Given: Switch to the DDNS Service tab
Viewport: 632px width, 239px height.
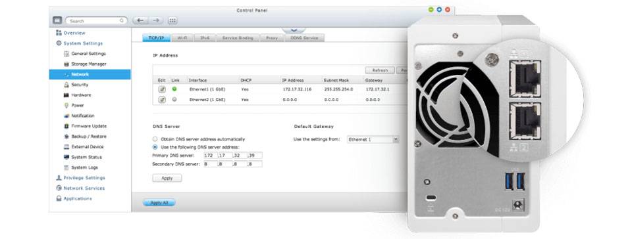Looking at the screenshot, I should pos(305,38).
